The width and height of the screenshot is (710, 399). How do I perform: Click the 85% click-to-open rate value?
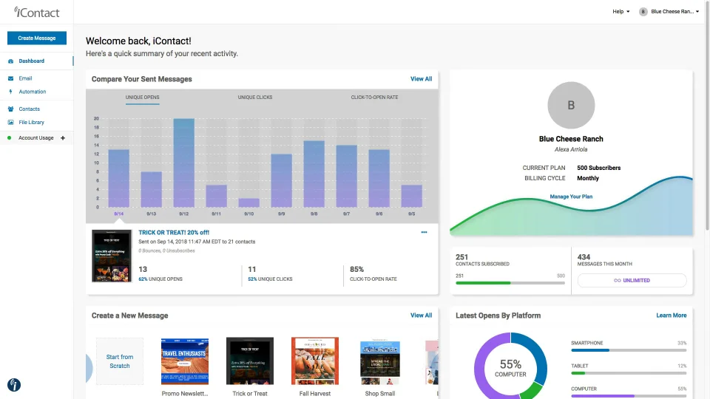(x=356, y=269)
